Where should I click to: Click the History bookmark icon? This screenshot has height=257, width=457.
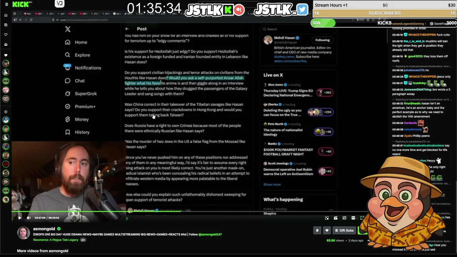tap(67, 132)
